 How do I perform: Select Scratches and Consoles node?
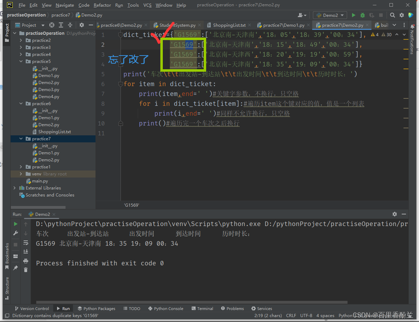pyautogui.click(x=50, y=195)
